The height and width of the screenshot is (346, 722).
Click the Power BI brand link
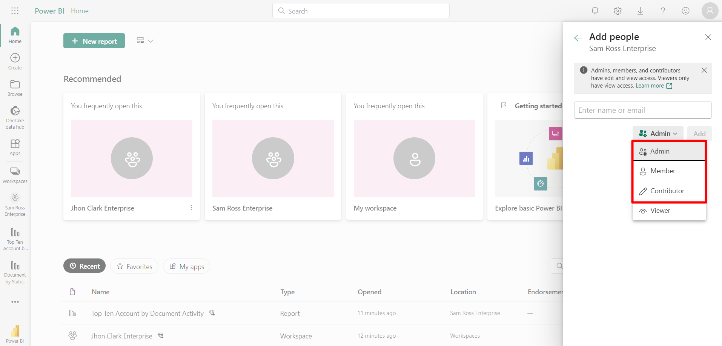click(49, 11)
